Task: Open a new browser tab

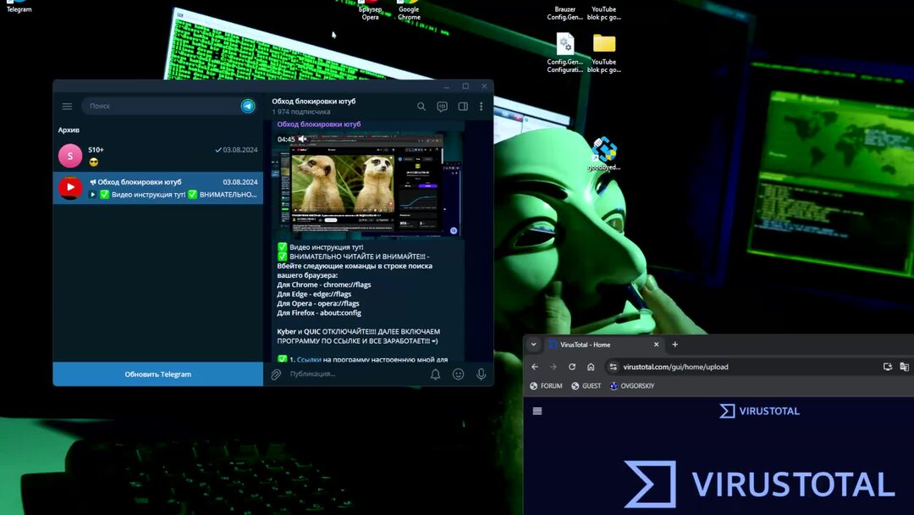Action: 675,345
